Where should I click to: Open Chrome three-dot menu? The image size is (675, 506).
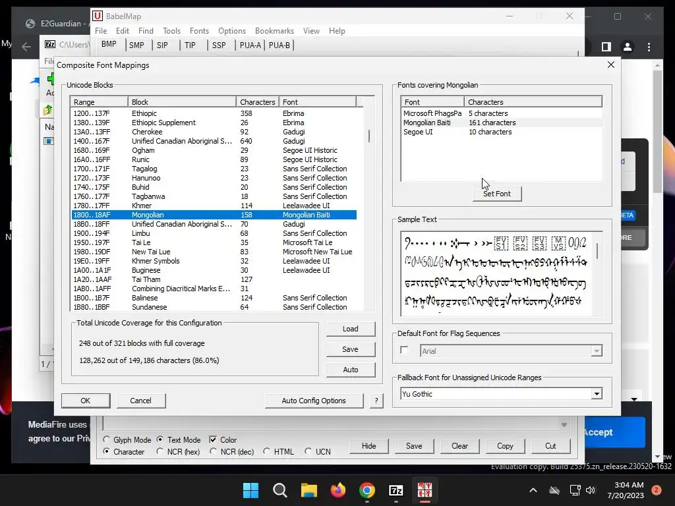[649, 47]
